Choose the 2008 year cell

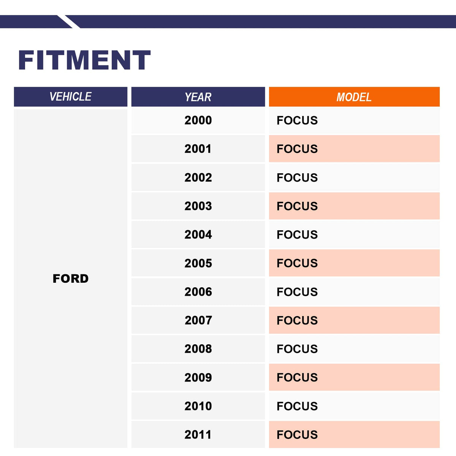pyautogui.click(x=198, y=349)
